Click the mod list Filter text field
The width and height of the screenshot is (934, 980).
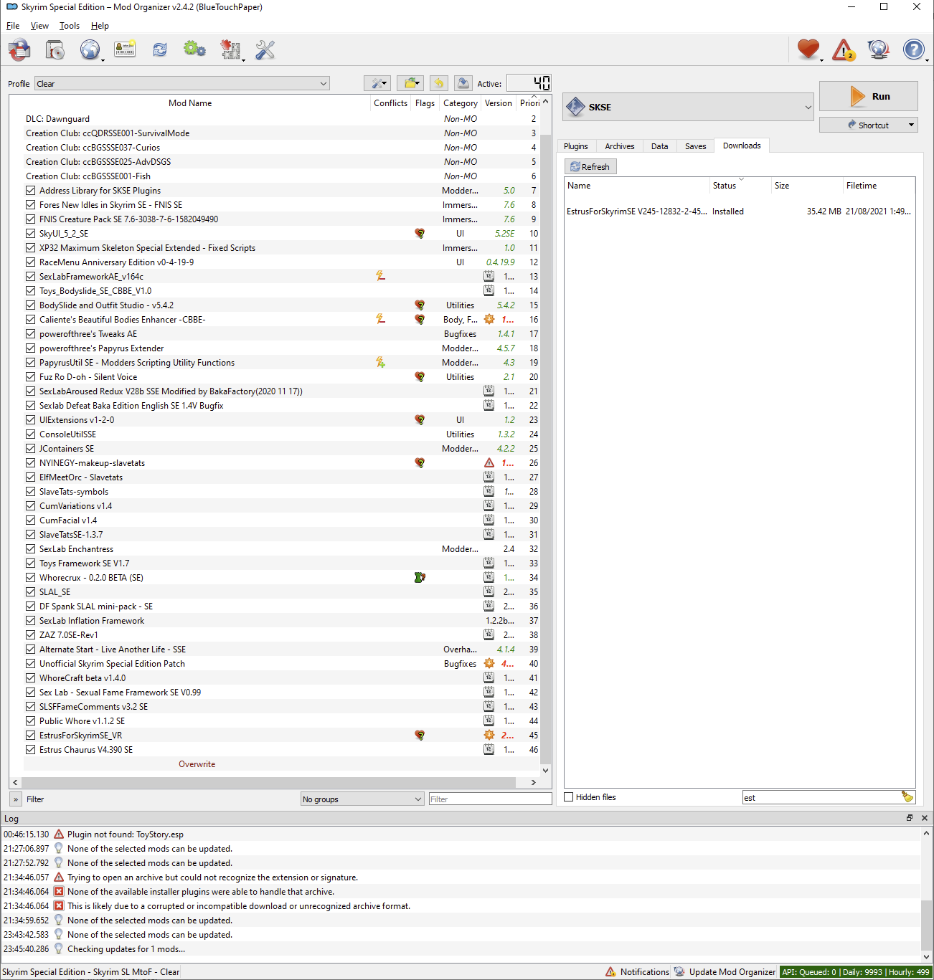(x=490, y=799)
